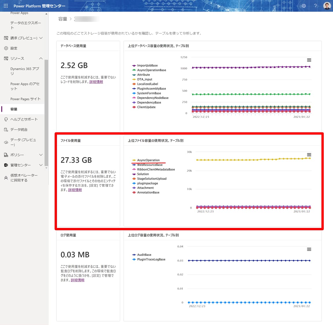This screenshot has height=325, width=333.
Task: Collapse the リソース section chevron
Action: [41, 58]
